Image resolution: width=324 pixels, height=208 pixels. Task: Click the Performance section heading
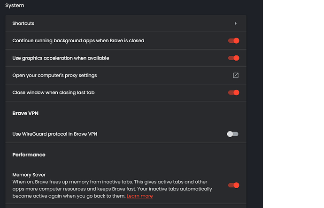(x=29, y=154)
